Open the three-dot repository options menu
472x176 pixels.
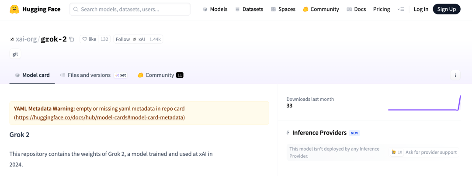pyautogui.click(x=455, y=75)
